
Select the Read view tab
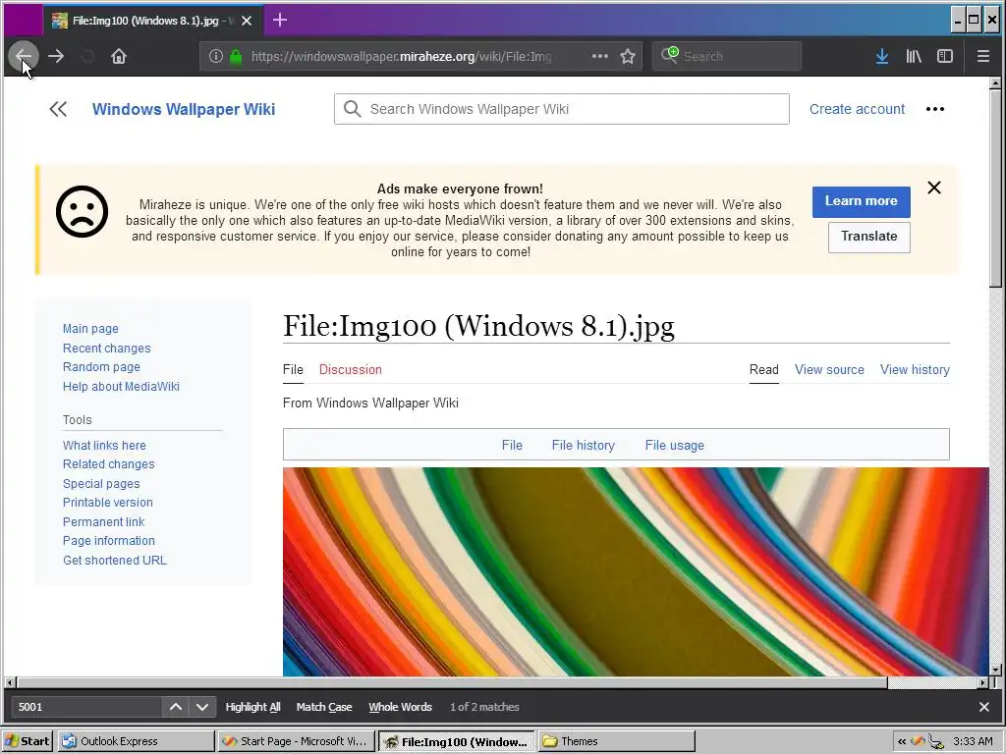[763, 369]
